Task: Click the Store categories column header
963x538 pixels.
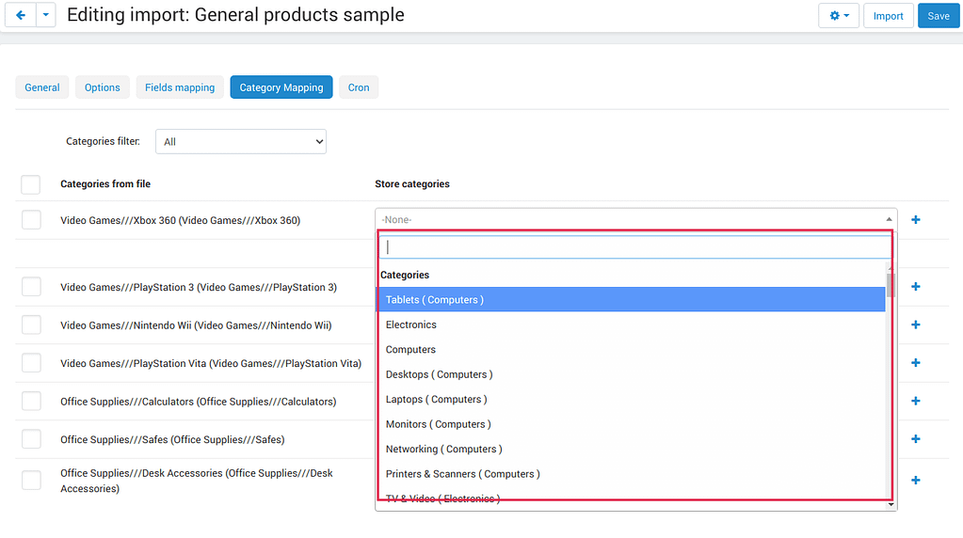Action: pyautogui.click(x=412, y=184)
